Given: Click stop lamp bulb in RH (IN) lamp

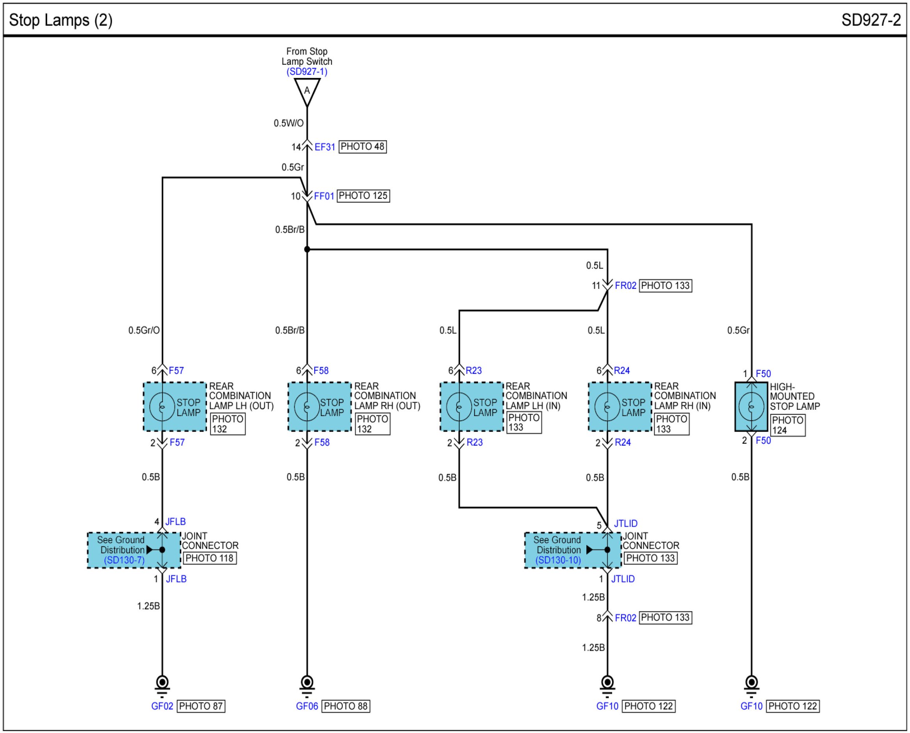Looking at the screenshot, I should (x=607, y=407).
